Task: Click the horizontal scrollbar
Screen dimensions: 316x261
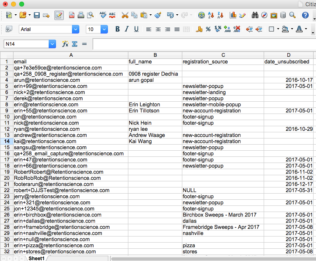Action: click(x=213, y=259)
